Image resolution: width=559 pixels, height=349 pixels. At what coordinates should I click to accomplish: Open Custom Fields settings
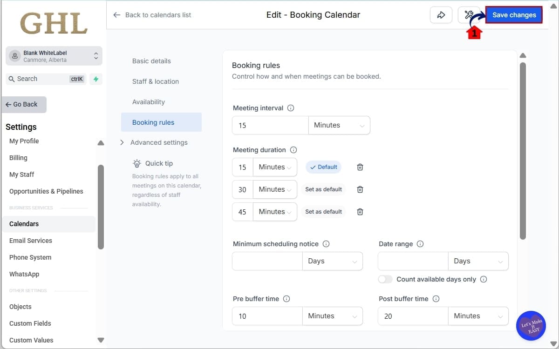(30, 323)
